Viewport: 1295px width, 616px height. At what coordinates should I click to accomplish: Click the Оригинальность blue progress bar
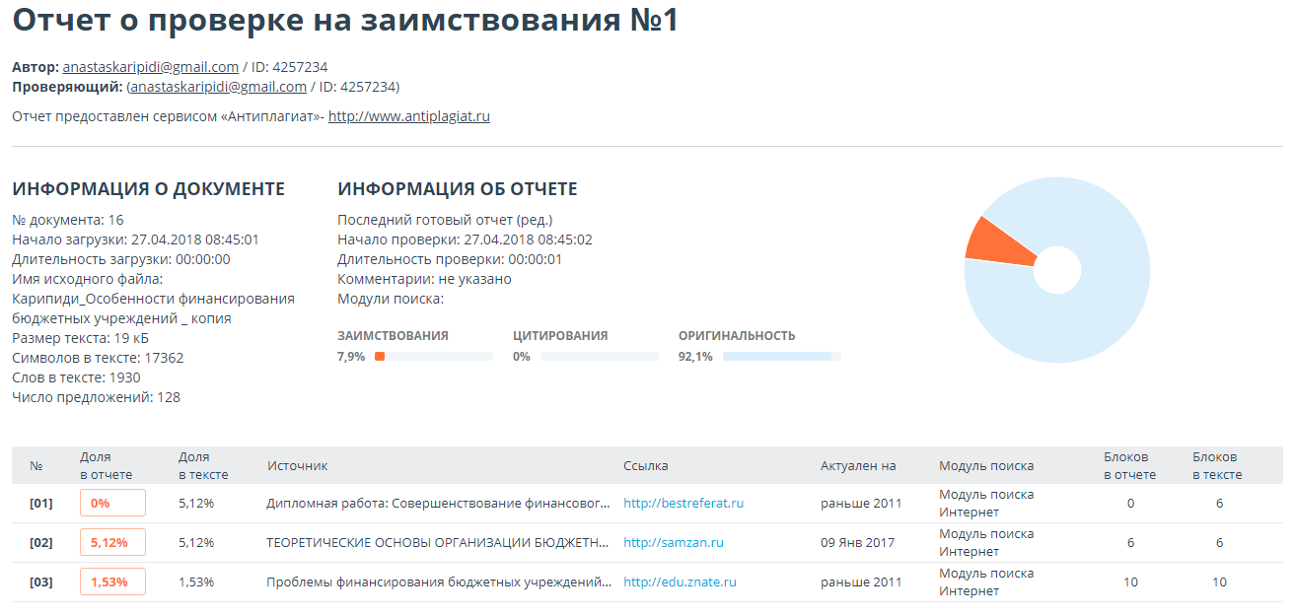point(780,357)
